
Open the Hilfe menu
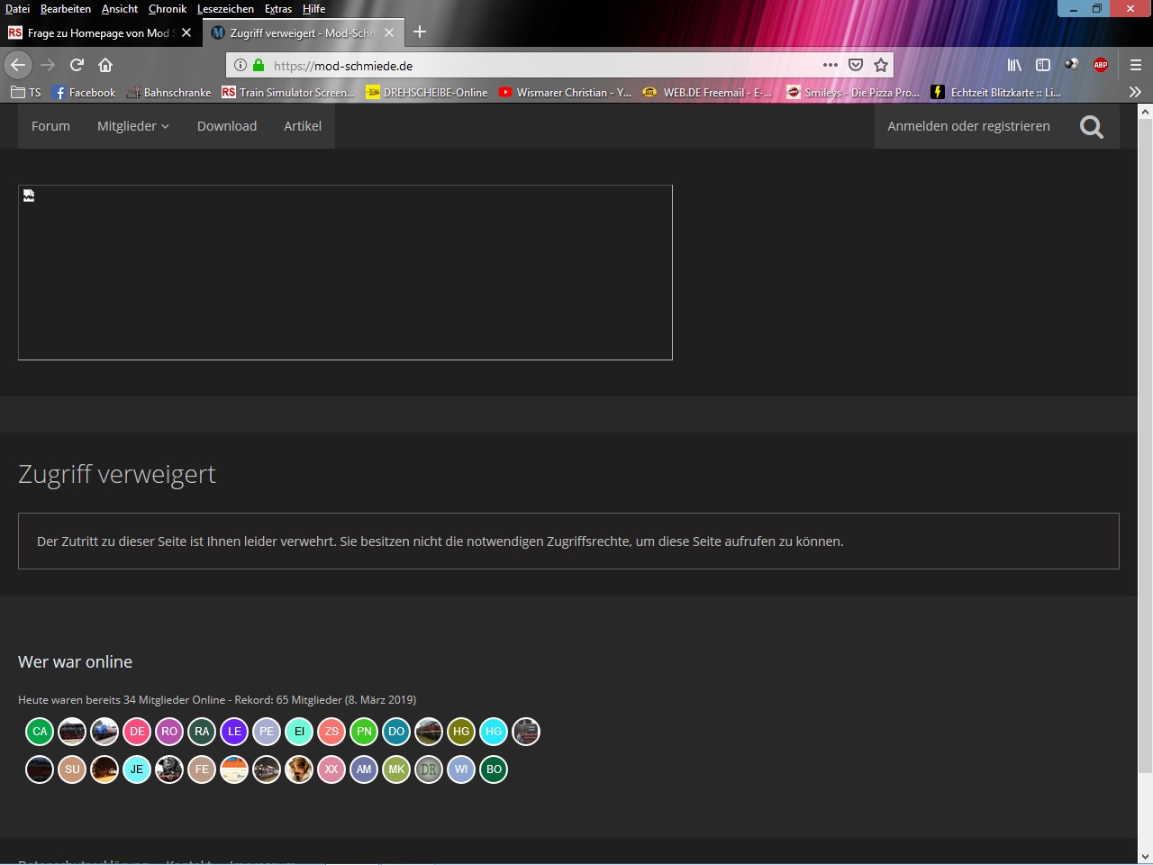point(314,8)
